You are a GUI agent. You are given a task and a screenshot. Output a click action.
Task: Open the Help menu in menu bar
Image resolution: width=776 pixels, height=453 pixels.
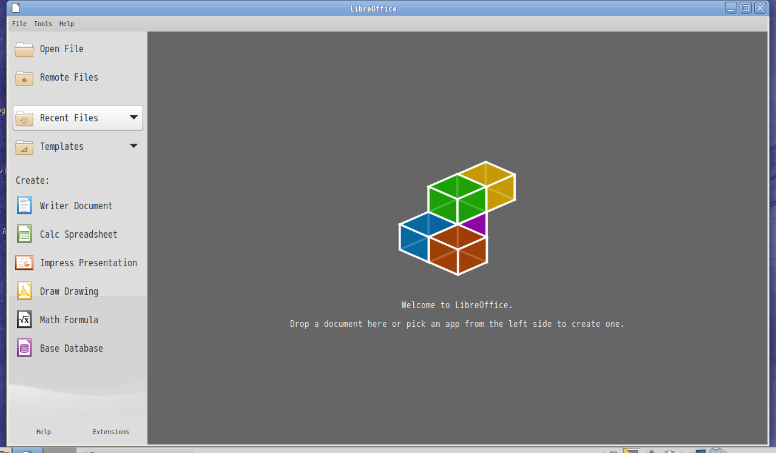[x=67, y=24]
